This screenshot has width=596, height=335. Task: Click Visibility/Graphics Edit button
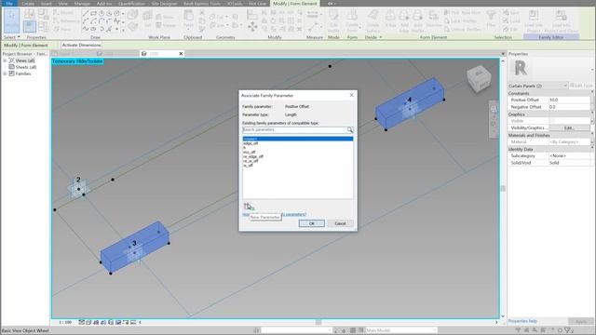pos(569,128)
